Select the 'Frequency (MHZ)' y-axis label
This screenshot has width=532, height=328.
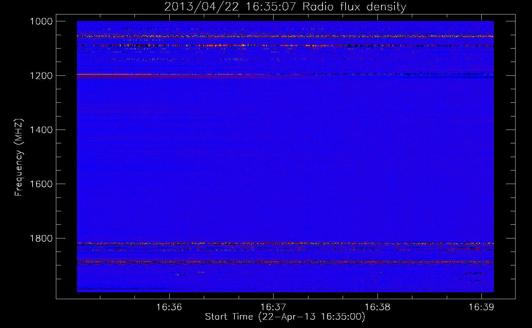19,157
